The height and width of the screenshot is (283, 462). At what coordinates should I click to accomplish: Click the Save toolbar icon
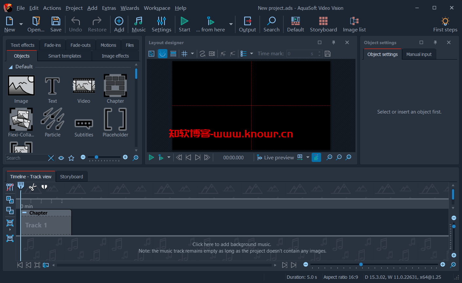[56, 22]
